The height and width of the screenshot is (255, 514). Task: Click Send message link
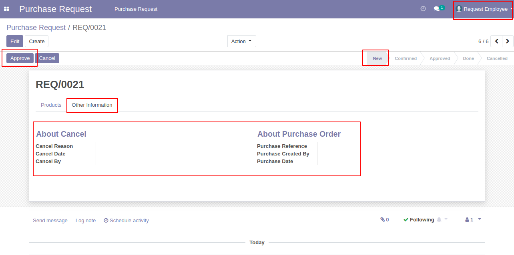point(50,220)
